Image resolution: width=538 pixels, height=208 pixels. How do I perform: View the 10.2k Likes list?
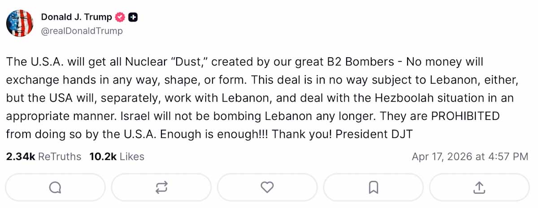click(x=117, y=157)
